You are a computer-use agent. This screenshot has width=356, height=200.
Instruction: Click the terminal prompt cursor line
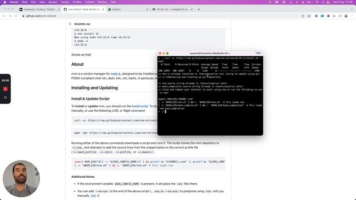[x=210, y=112]
